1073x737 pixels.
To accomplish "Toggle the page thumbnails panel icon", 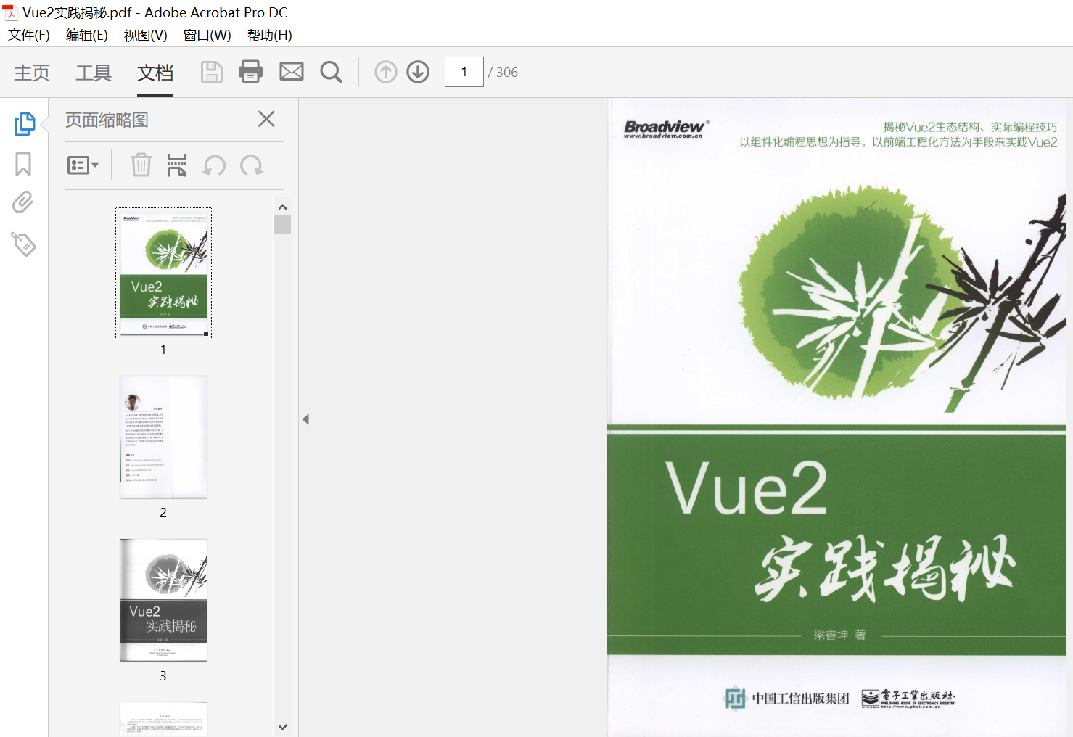I will pos(24,123).
